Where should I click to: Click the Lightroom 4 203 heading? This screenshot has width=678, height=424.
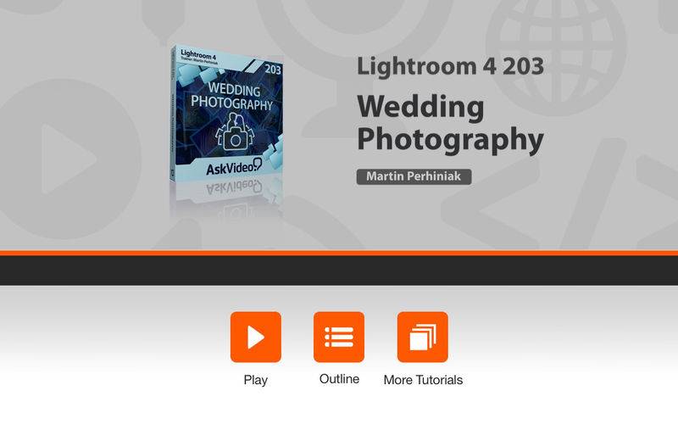[450, 67]
